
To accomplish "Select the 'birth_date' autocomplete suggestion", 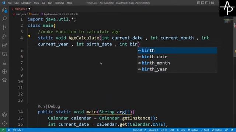I will (177, 57).
